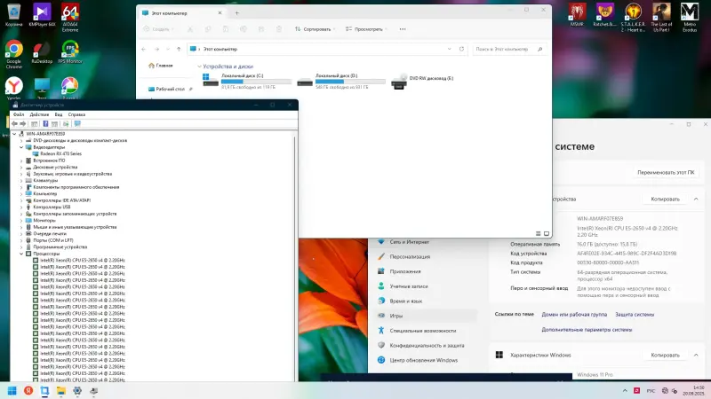Expand the Контроллеры USB tree node
Image resolution: width=711 pixels, height=399 pixels.
point(21,207)
